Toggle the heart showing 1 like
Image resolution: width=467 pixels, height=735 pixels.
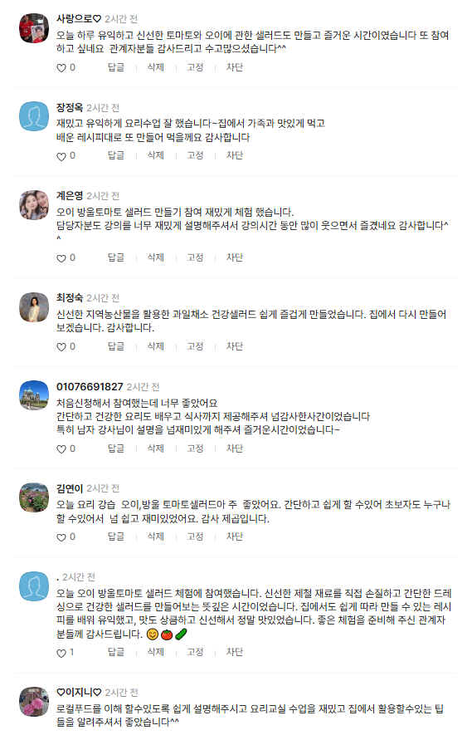click(61, 653)
